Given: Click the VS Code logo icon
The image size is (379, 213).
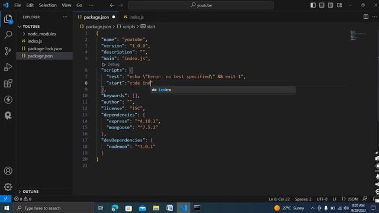Looking at the screenshot, I should click(x=5, y=5).
